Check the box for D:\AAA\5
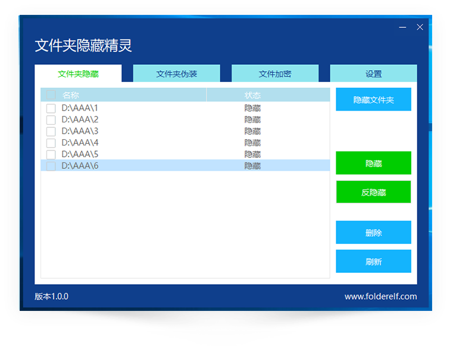 (x=51, y=154)
